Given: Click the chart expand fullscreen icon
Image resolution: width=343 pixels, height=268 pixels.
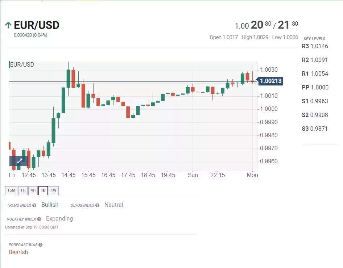Looking at the screenshot, I should [20, 161].
